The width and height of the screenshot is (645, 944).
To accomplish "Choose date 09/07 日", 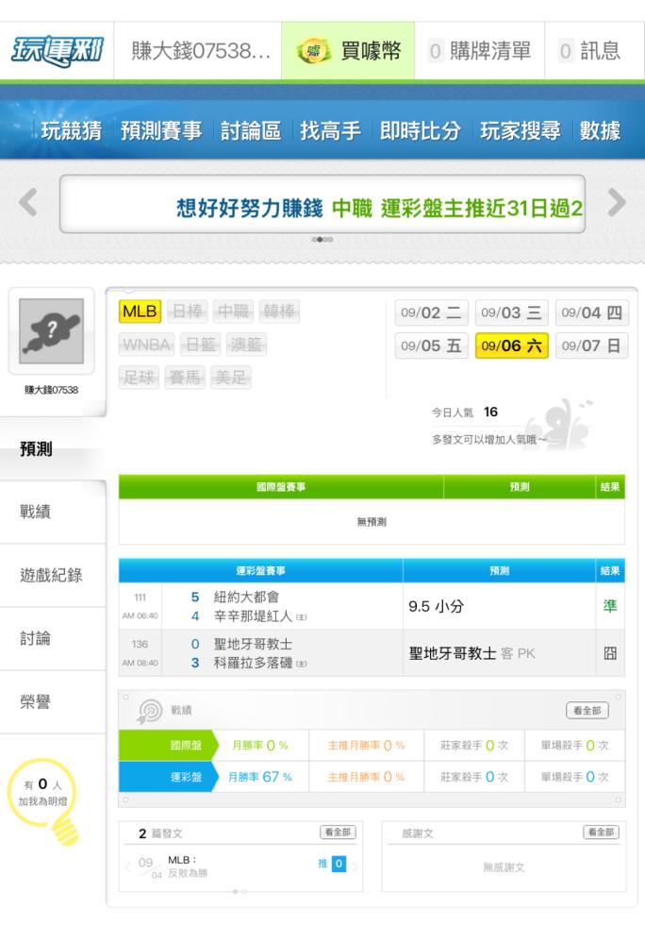I will tap(591, 346).
